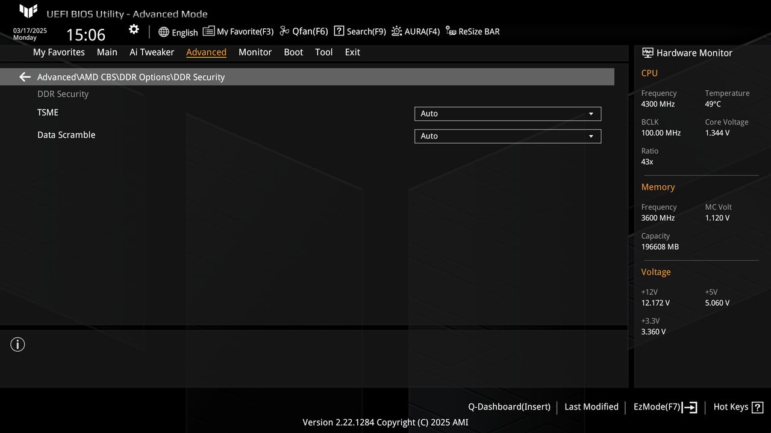The width and height of the screenshot is (771, 433).
Task: Click +5V value 5.060 V
Action: tap(717, 302)
